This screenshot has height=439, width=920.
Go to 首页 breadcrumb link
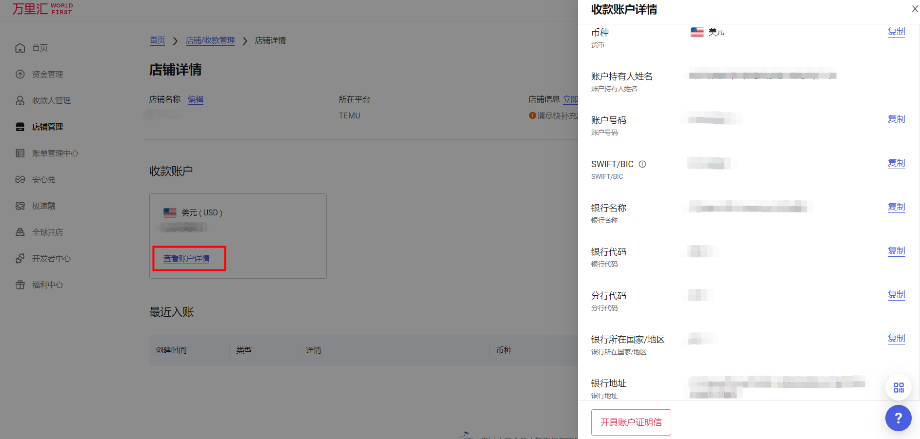pos(157,40)
